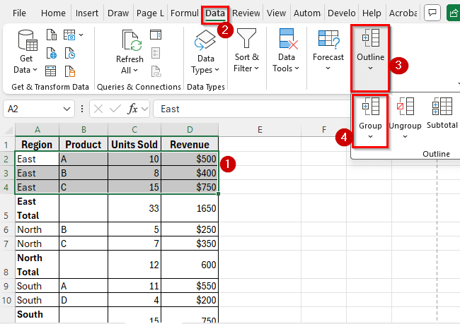Click the formula bar Cancel X icon

tap(98, 109)
